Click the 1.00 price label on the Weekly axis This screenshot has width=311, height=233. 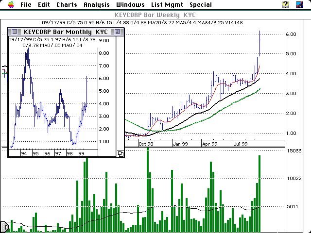pos(291,133)
